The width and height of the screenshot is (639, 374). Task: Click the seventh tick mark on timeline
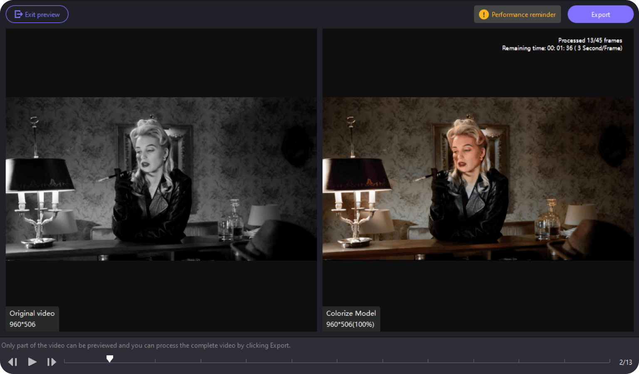(x=337, y=362)
